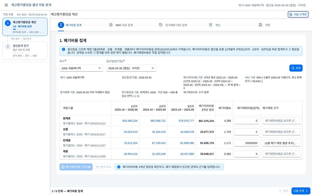Switch to the NRV 대상 집계 tab

click(121, 25)
